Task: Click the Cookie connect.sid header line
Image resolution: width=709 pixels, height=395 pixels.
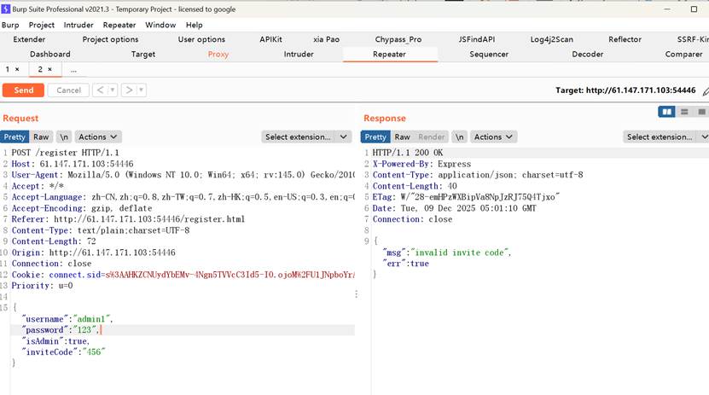Action: 183,275
